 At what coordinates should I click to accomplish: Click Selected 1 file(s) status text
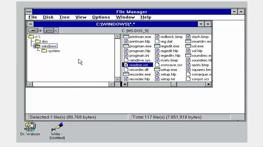pos(63,117)
